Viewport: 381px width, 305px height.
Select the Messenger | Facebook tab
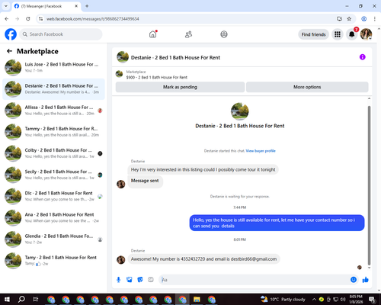pyautogui.click(x=46, y=6)
